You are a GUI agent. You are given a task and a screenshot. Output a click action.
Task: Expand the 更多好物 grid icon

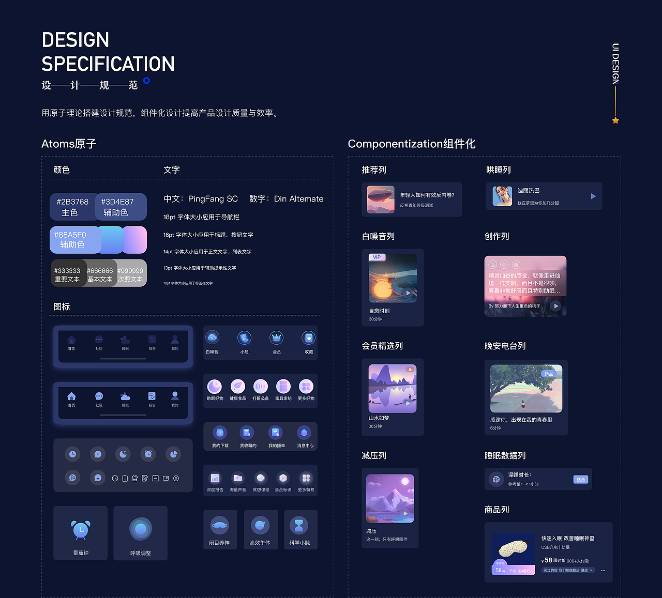(306, 386)
